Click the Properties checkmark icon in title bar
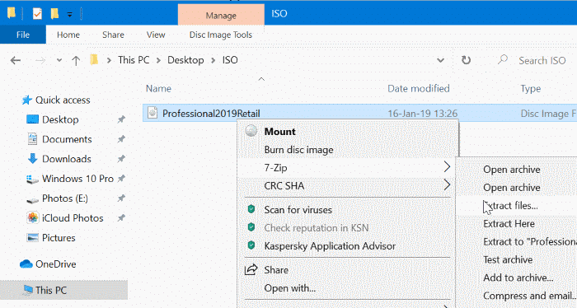The width and height of the screenshot is (577, 308). pos(37,14)
